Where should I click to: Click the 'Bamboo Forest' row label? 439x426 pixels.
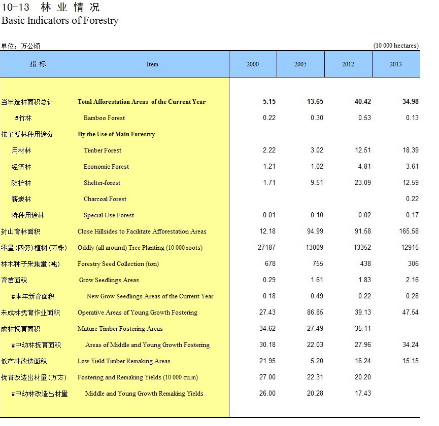click(104, 118)
